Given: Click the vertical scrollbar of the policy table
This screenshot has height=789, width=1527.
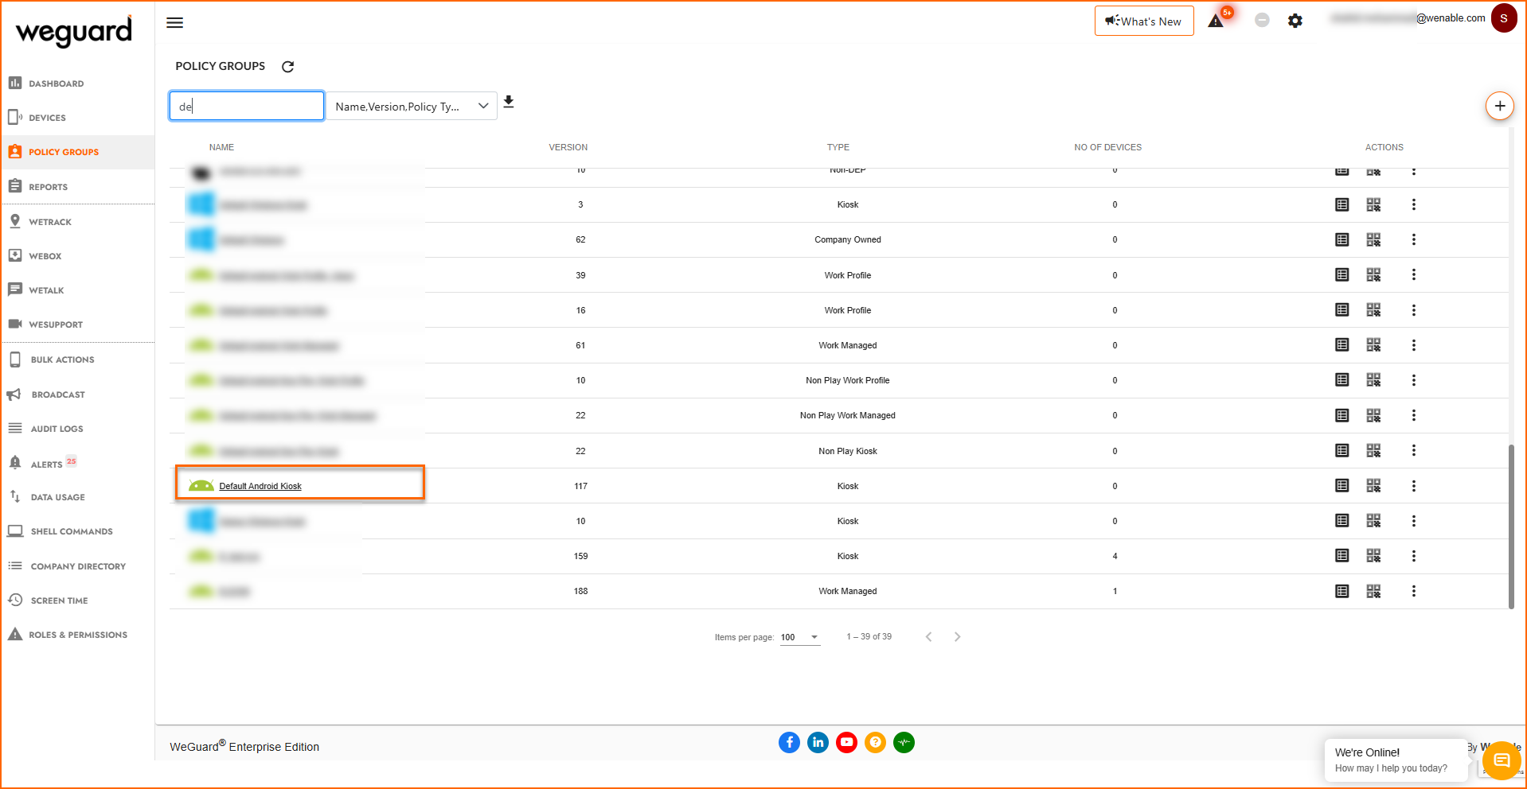Looking at the screenshot, I should pos(1511,525).
